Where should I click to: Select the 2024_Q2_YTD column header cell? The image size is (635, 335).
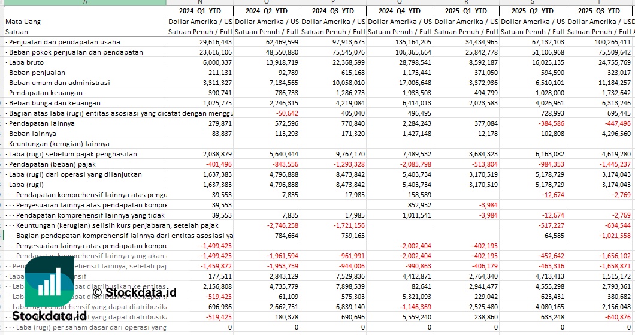[267, 11]
